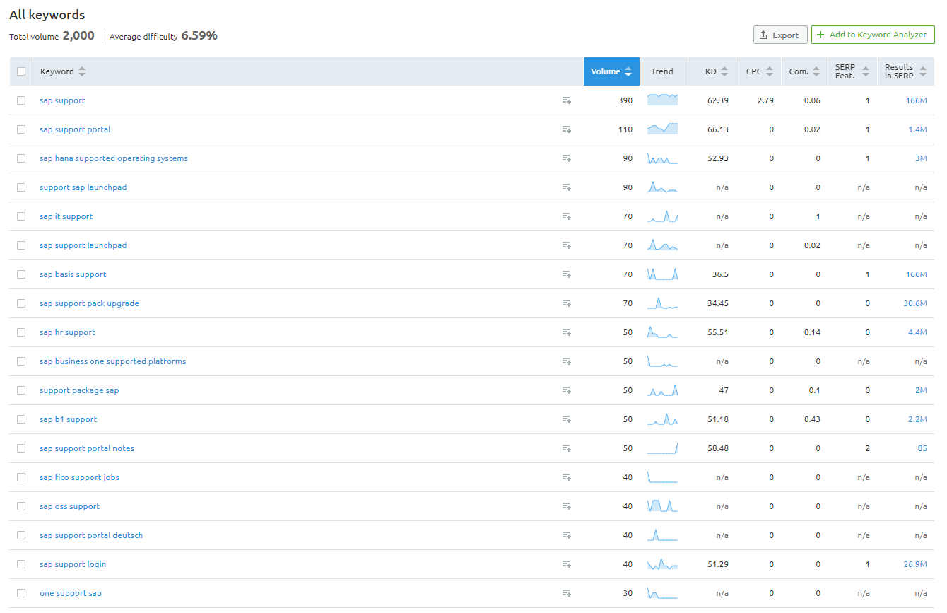This screenshot has height=613, width=947.
Task: Add 'sap fico support jobs' to list icon
Action: pyautogui.click(x=566, y=477)
